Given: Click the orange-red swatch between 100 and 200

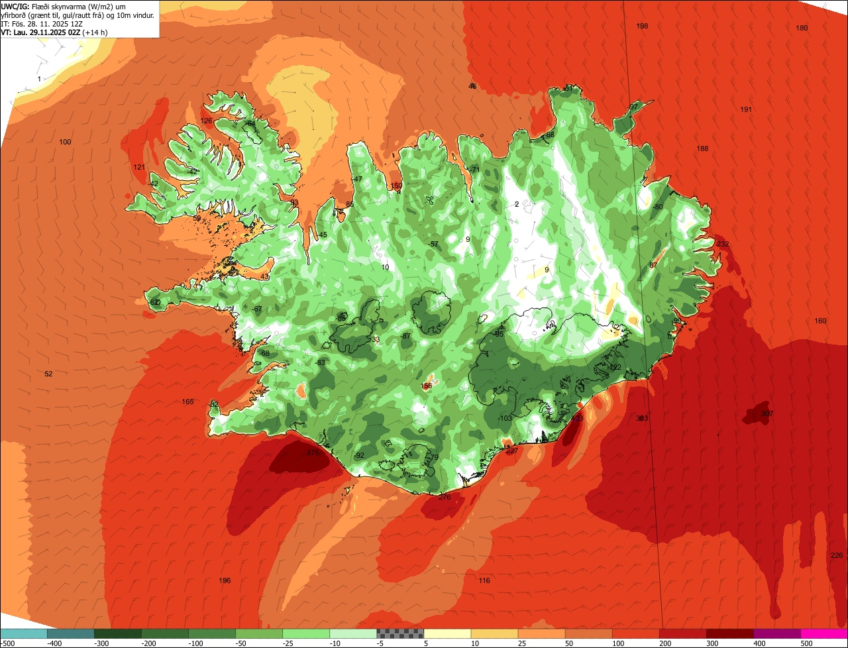Looking at the screenshot, I should tap(635, 633).
